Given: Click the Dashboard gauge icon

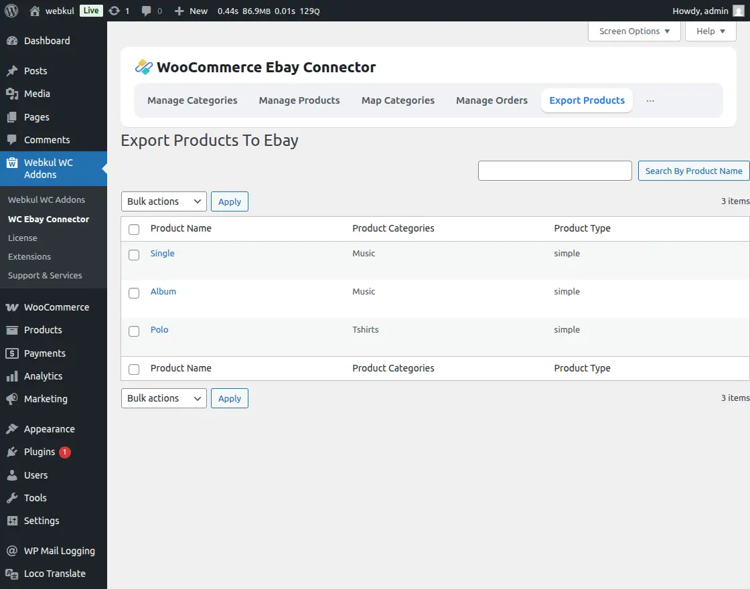Looking at the screenshot, I should [12, 41].
